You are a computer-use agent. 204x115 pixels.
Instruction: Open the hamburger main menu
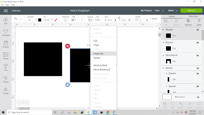[6, 11]
